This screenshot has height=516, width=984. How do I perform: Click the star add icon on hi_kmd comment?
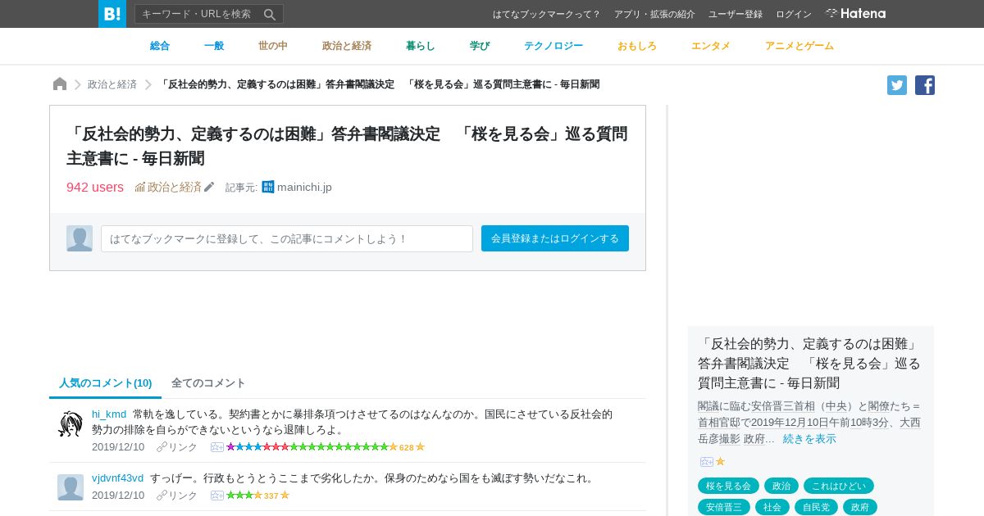click(217, 447)
